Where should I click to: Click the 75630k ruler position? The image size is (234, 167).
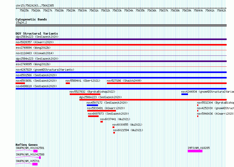pyautogui.click(x=82, y=10)
